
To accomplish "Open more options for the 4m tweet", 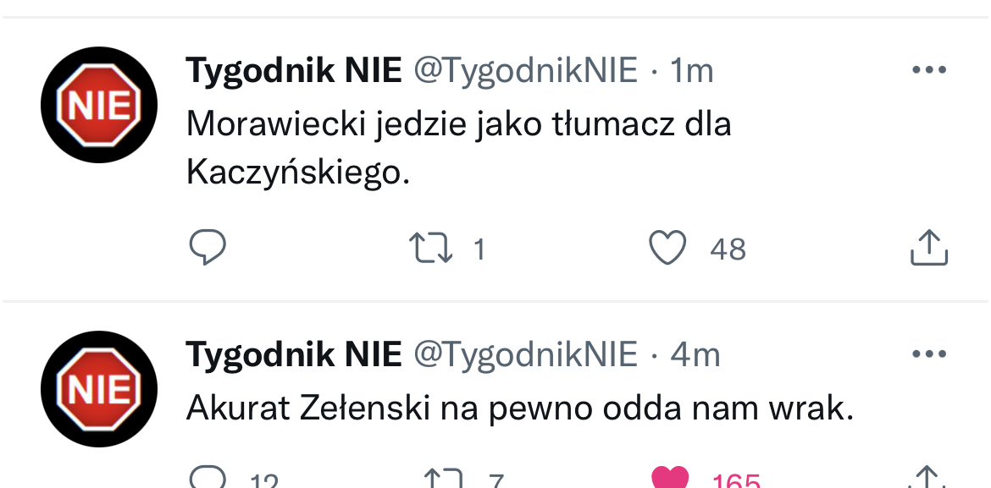I will [928, 354].
